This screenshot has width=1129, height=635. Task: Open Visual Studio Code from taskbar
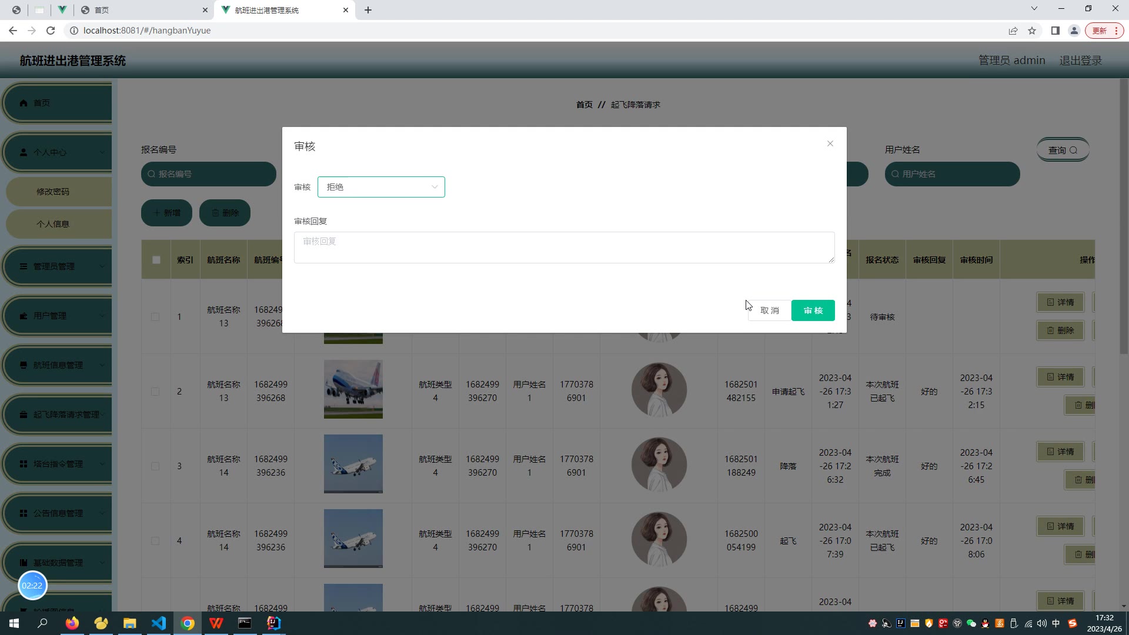click(159, 623)
